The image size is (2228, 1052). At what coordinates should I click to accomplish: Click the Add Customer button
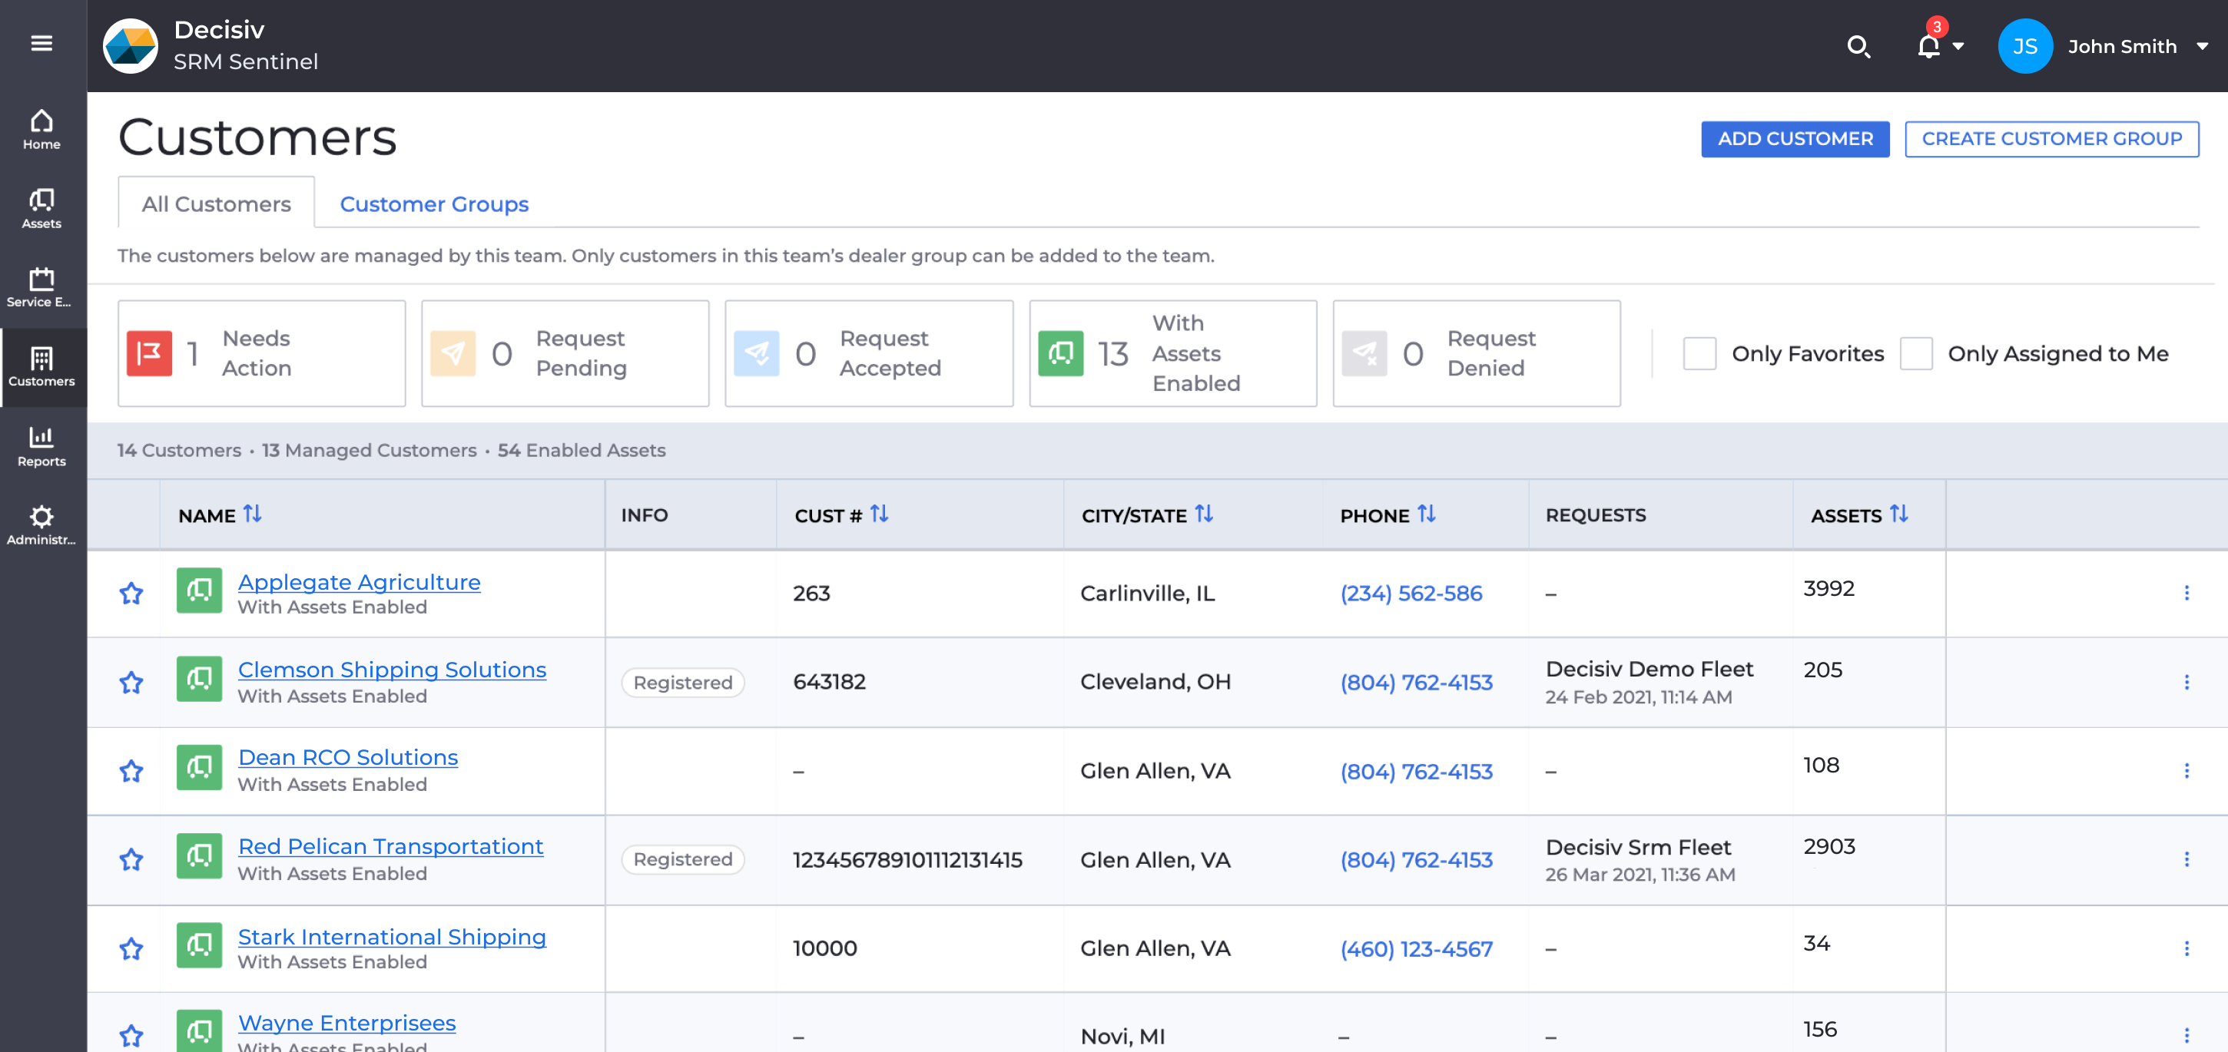[x=1795, y=139]
